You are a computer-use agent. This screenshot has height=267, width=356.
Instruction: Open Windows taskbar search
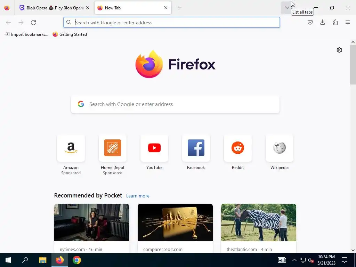[25, 260]
